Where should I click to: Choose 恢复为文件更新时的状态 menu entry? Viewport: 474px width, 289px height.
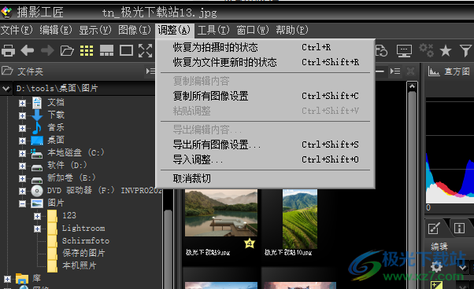coord(265,62)
